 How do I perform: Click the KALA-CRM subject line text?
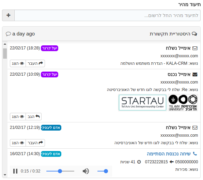coord(159,63)
